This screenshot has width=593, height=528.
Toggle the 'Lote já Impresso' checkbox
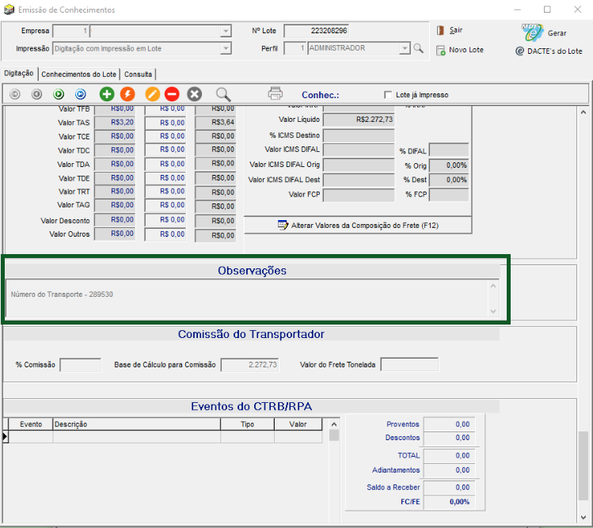[x=388, y=94]
